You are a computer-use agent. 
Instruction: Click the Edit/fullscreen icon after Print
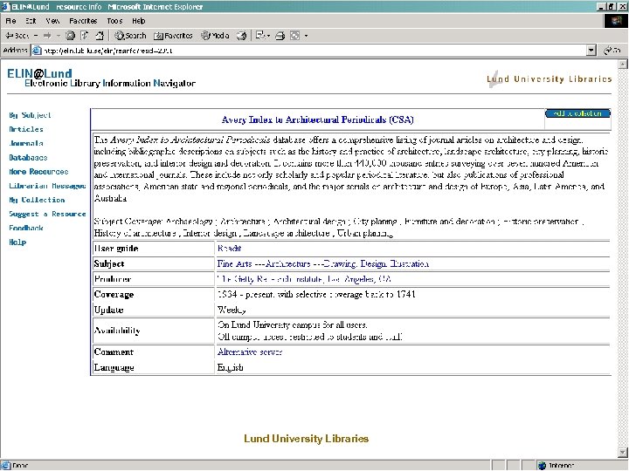(295, 36)
